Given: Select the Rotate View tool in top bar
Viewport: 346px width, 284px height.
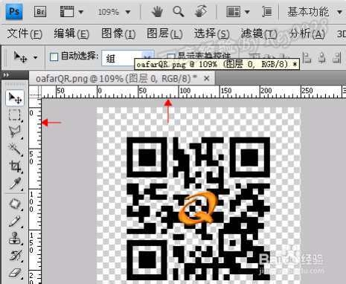Looking at the screenshot, I should tap(201, 12).
